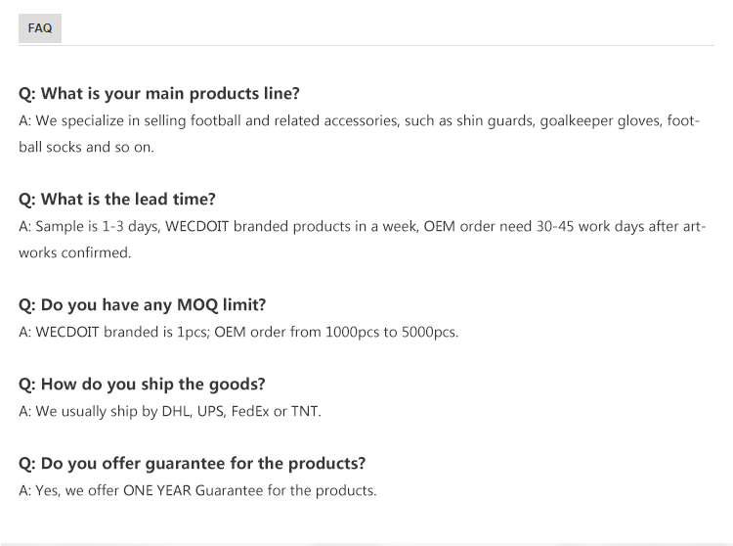Click 'ball socks and so on' line
This screenshot has height=546, width=733.
click(86, 148)
